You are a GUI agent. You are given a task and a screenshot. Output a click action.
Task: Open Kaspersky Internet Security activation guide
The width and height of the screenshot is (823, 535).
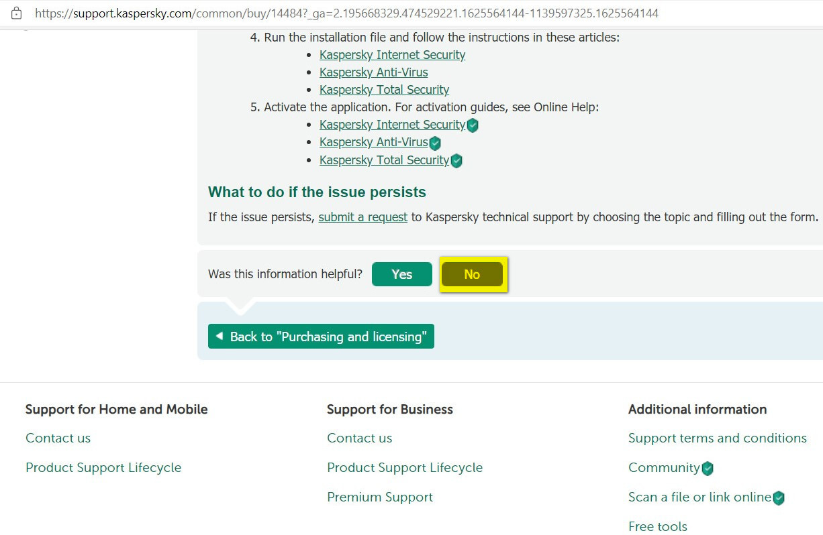[x=392, y=125]
